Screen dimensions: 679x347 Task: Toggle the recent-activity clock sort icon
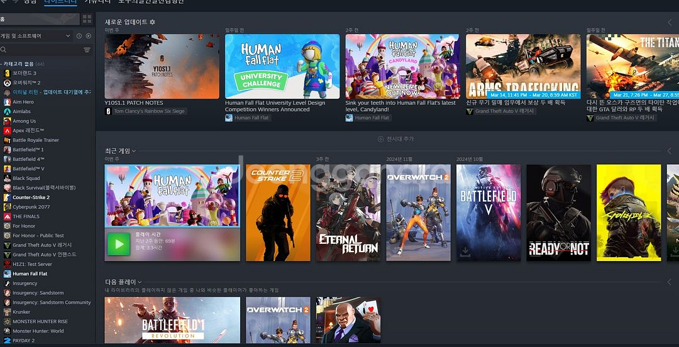pos(79,36)
